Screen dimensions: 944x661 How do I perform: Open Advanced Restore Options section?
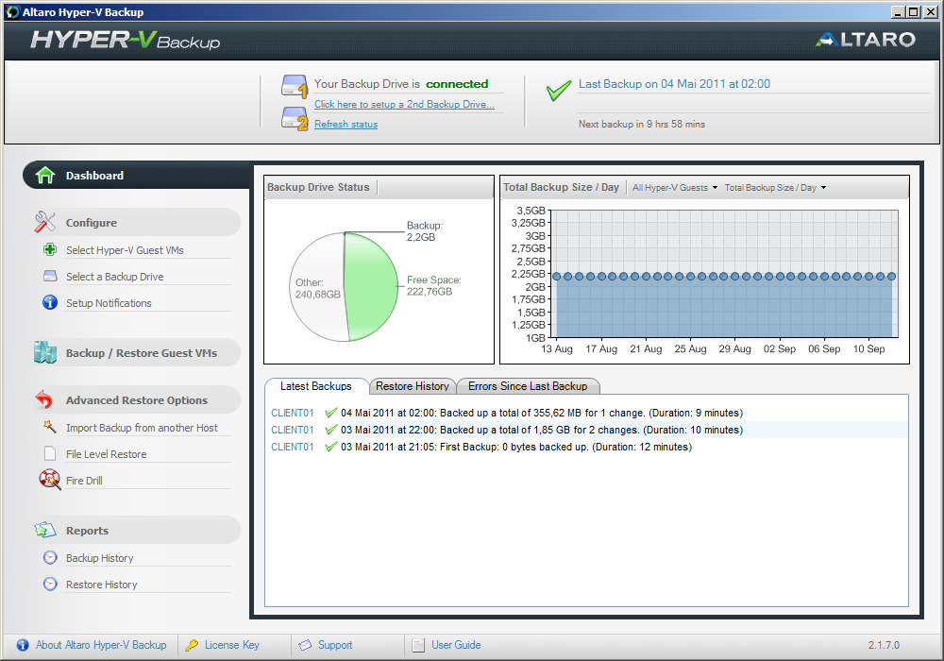[137, 399]
